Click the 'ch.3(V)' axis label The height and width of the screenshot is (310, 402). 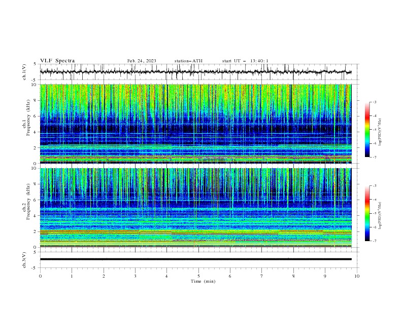(x=24, y=260)
